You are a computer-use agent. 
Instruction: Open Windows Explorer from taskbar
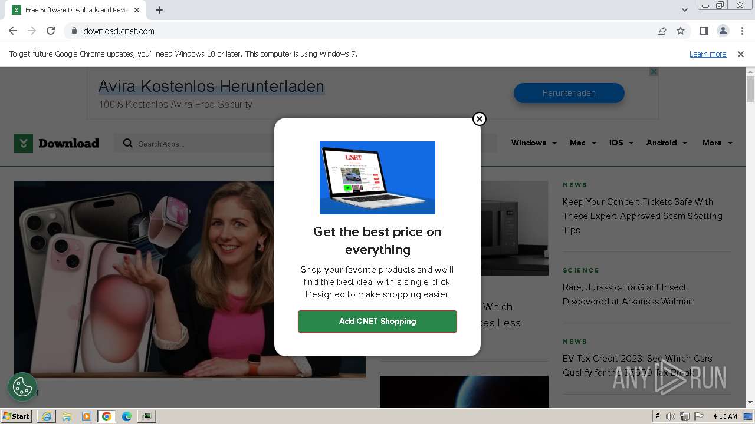coord(67,416)
